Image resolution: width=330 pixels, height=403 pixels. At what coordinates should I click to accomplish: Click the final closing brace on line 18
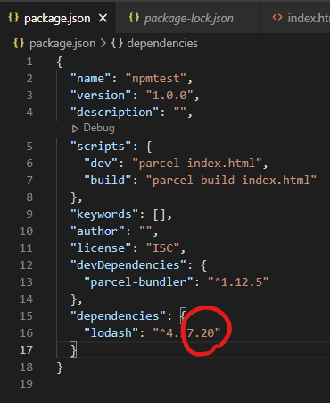(x=60, y=367)
